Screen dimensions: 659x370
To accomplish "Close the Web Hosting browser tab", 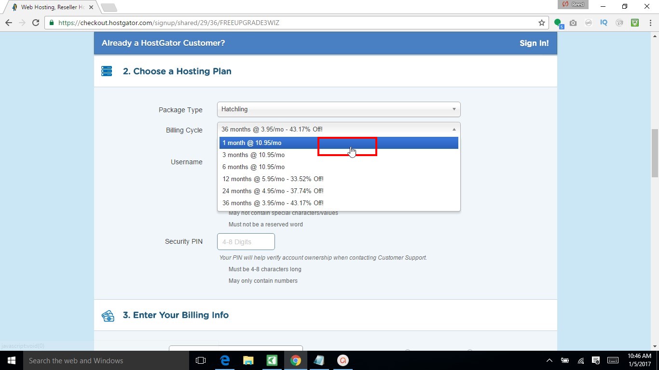I will (91, 7).
